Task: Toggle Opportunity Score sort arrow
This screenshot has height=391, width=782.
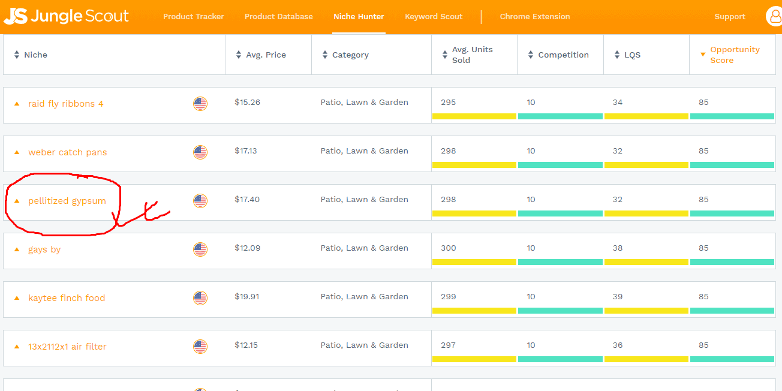Action: [703, 55]
